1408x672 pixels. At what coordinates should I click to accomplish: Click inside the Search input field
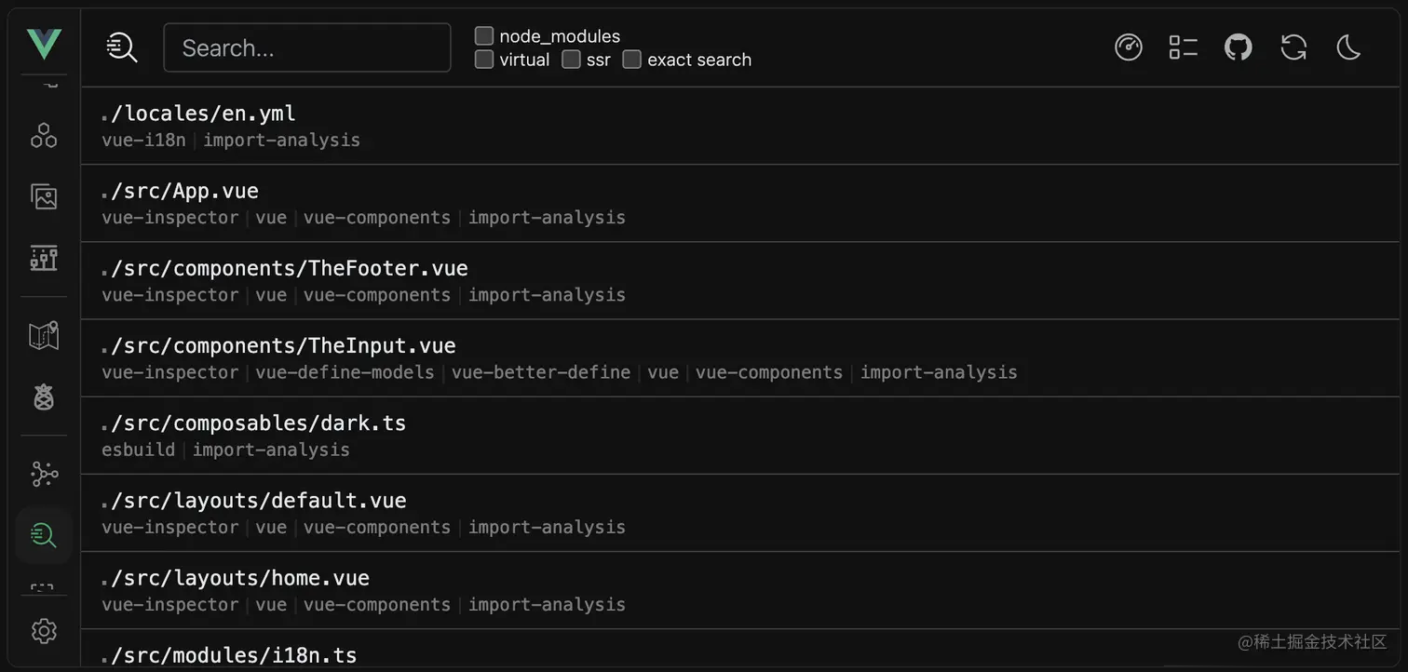[307, 47]
